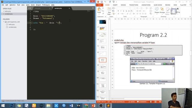Screen dimensions: 192x108
Task: Open the Selection menu in Sublime Text
Action: pos(13,5)
